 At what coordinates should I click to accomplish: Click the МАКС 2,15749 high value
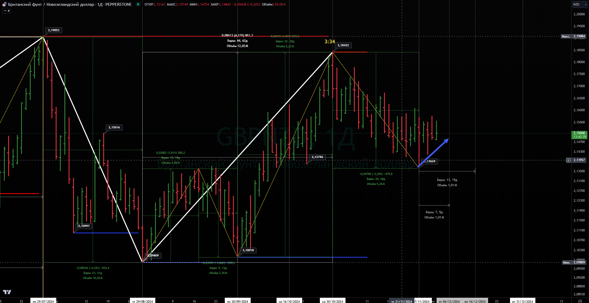[177, 4]
